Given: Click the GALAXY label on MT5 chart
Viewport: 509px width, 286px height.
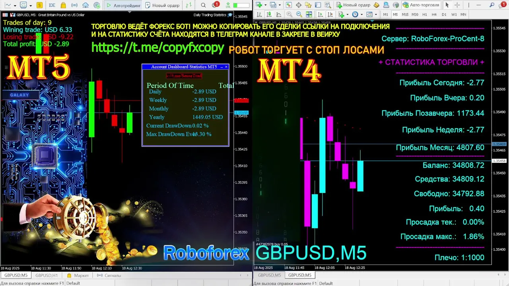Looking at the screenshot, I should click(19, 95).
